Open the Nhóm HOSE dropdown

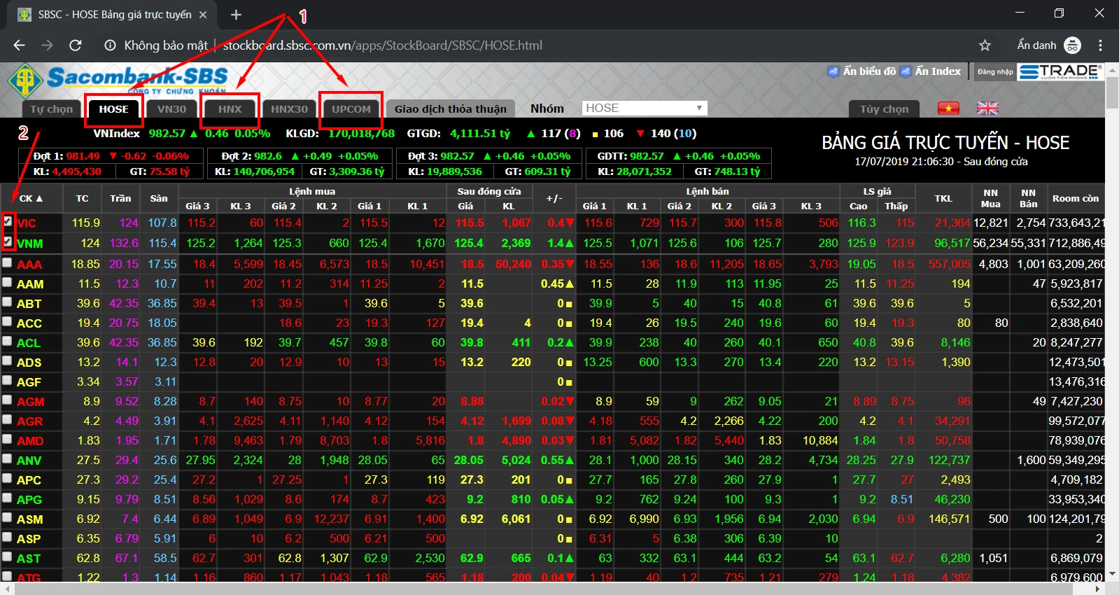click(x=644, y=108)
